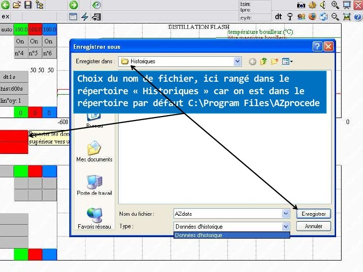
Task: Click the clock reset icon
Action: pyautogui.click(x=96, y=5)
